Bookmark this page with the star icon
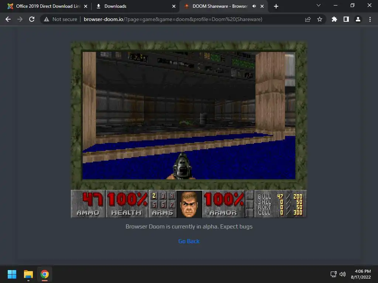378x283 pixels. [320, 19]
